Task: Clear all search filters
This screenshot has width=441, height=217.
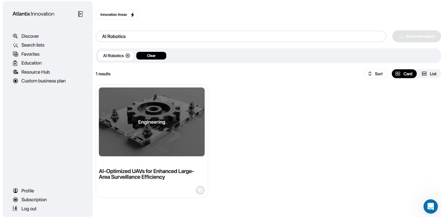Action: pyautogui.click(x=151, y=56)
